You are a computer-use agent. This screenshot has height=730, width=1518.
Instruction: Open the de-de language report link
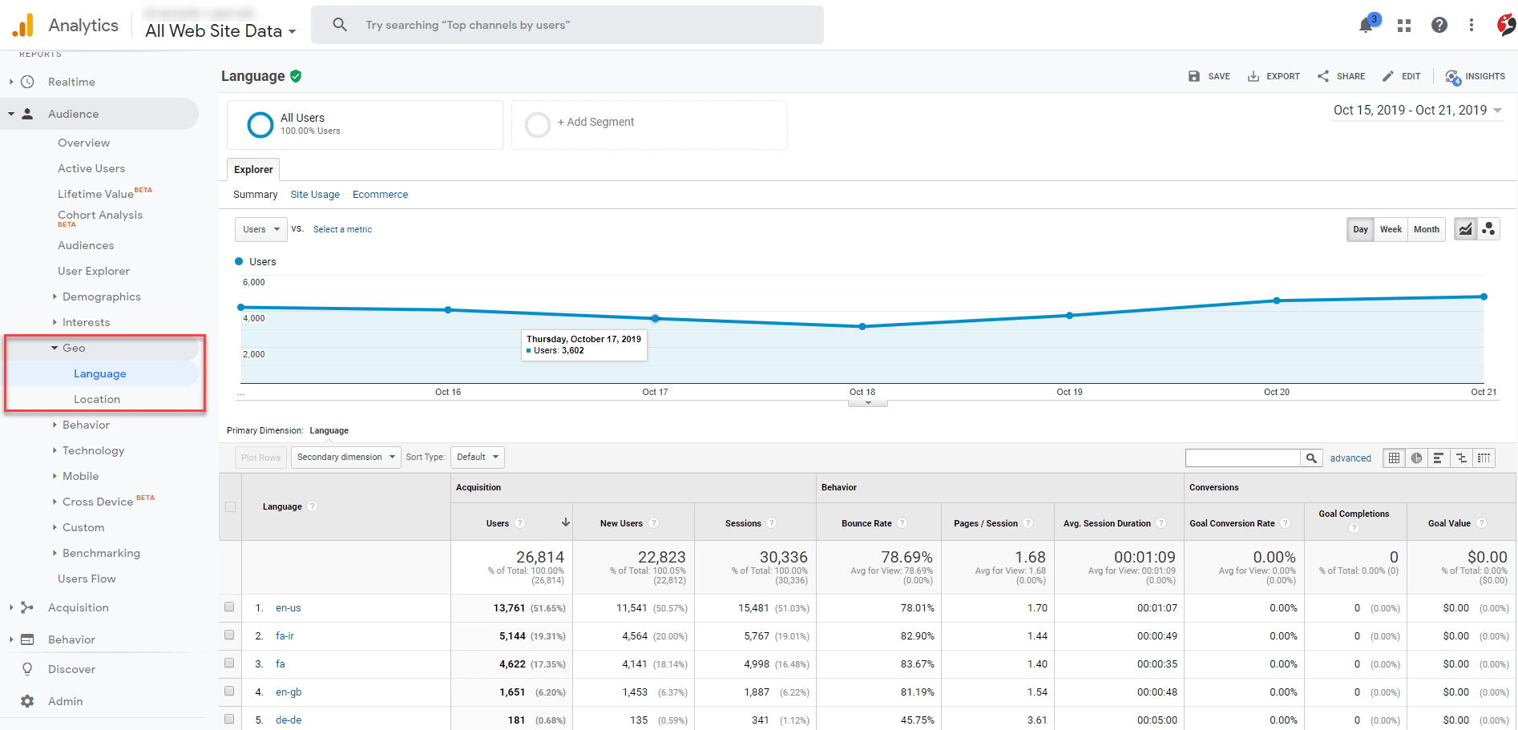click(288, 720)
